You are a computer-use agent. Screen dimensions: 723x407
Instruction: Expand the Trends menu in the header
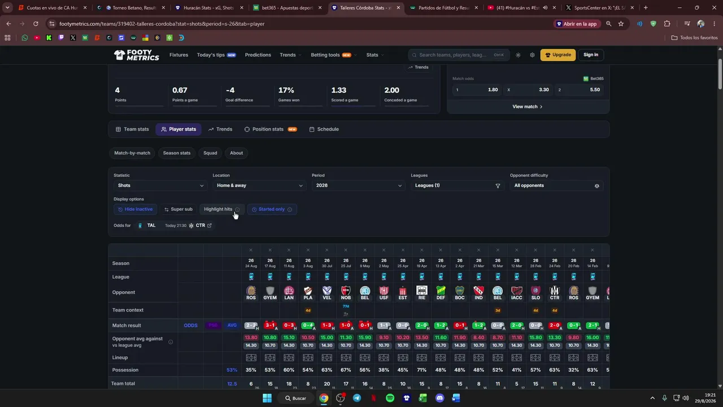pos(290,55)
